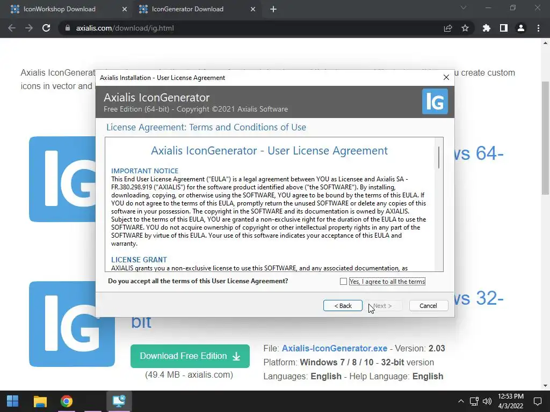Bookmark this page with the star
Viewport: 550px width, 412px height.
click(465, 28)
